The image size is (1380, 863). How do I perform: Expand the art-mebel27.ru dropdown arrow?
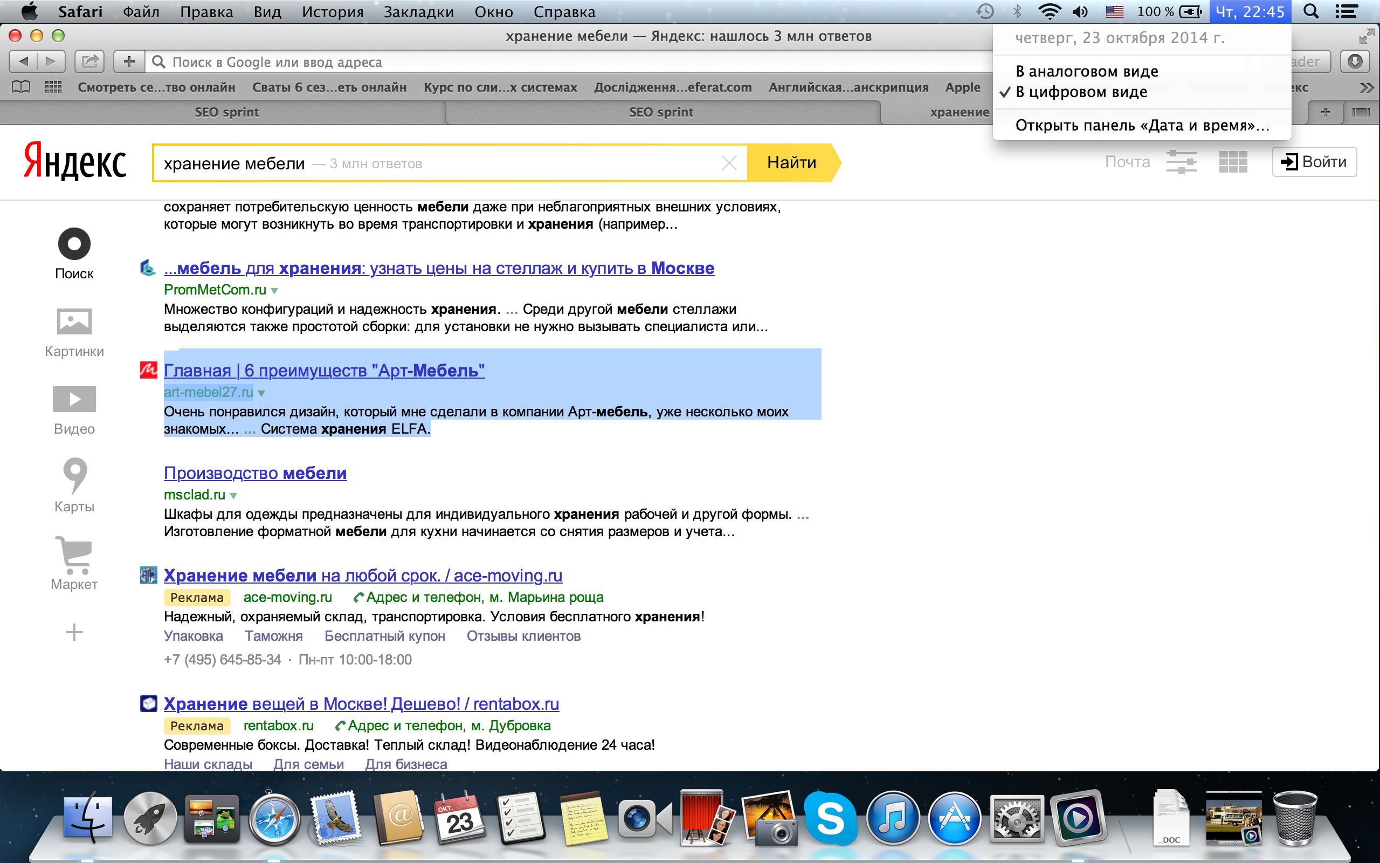click(262, 393)
